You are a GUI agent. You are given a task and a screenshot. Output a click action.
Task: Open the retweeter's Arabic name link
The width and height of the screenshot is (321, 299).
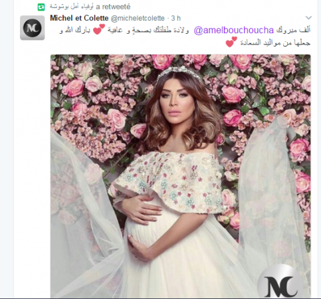71,7
